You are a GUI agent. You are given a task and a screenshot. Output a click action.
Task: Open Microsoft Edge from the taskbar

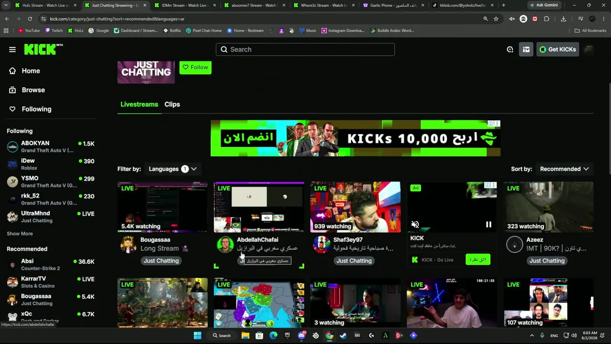point(274,335)
